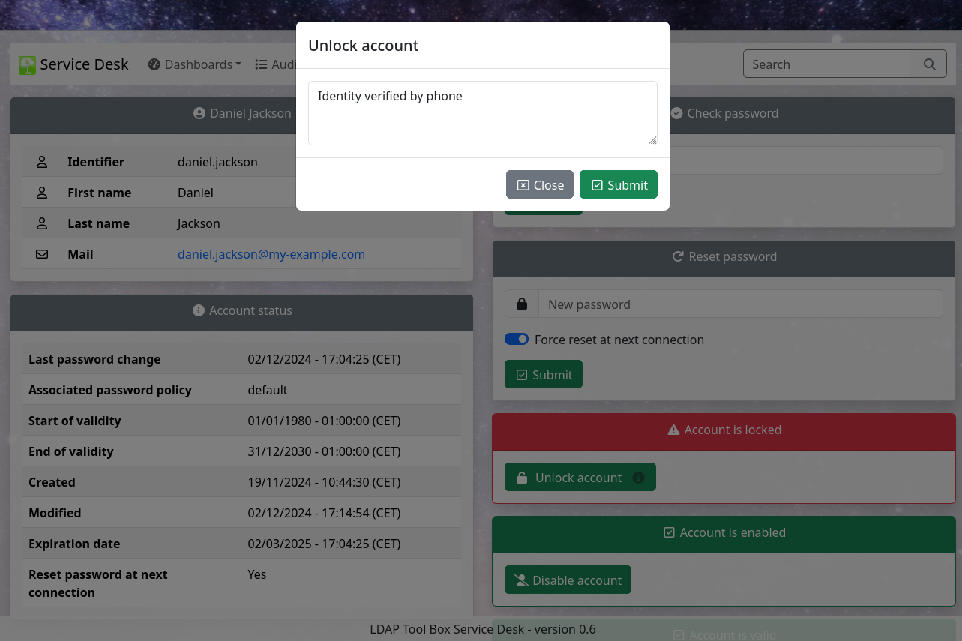Click the info icon on Unlock account button
This screenshot has height=641, width=962.
click(x=638, y=478)
